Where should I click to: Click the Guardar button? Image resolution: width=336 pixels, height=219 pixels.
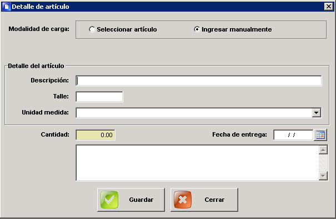point(131,200)
